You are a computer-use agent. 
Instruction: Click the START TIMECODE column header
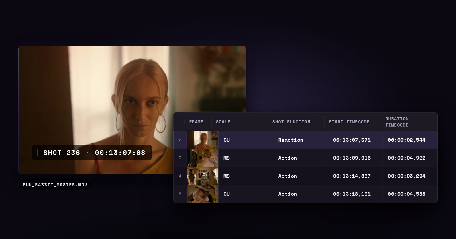(x=349, y=122)
